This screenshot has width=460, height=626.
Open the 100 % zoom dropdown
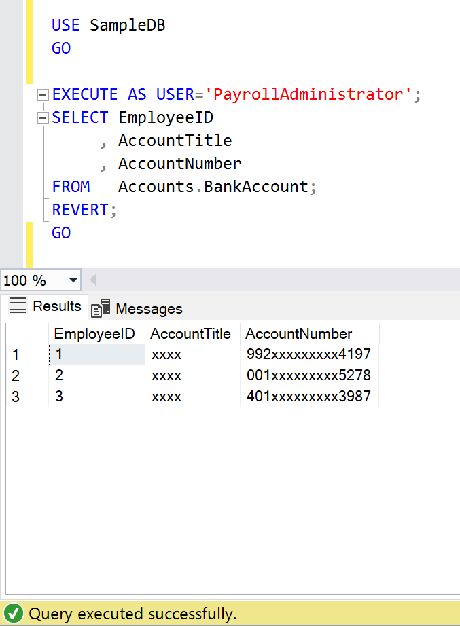click(x=73, y=280)
